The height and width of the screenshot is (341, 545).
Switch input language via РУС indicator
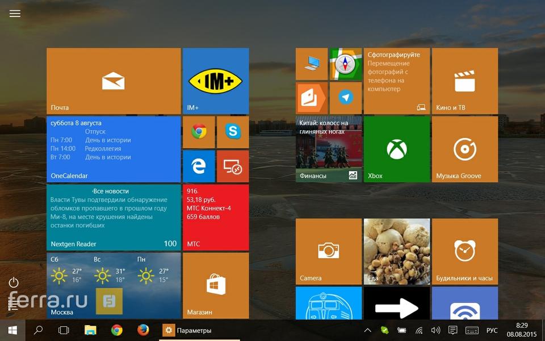pyautogui.click(x=492, y=330)
